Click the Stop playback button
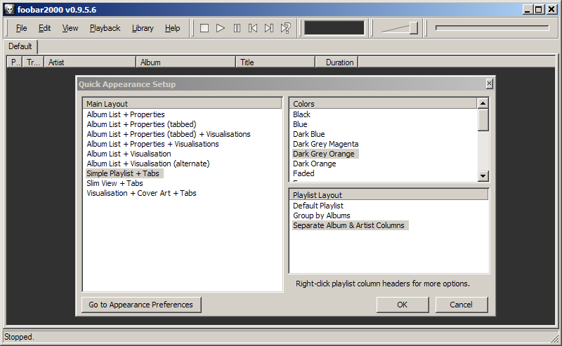The height and width of the screenshot is (346, 562). tap(204, 28)
